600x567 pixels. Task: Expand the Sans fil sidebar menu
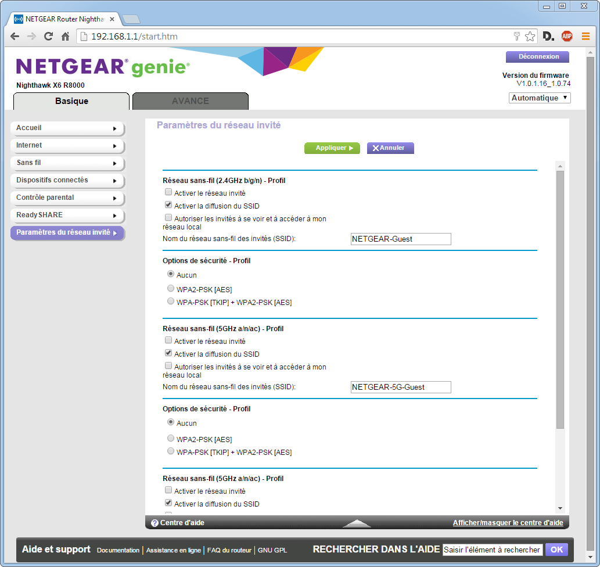[x=67, y=163]
